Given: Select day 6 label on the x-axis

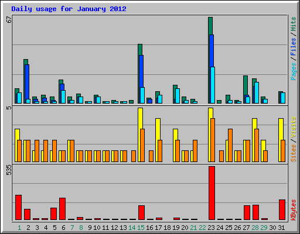Looking at the screenshot, I should click(63, 228).
